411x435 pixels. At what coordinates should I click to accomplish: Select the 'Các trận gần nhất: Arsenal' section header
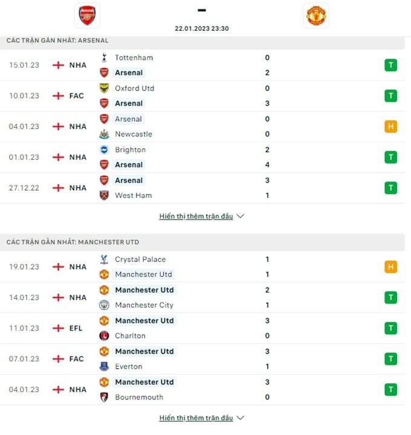tap(57, 40)
